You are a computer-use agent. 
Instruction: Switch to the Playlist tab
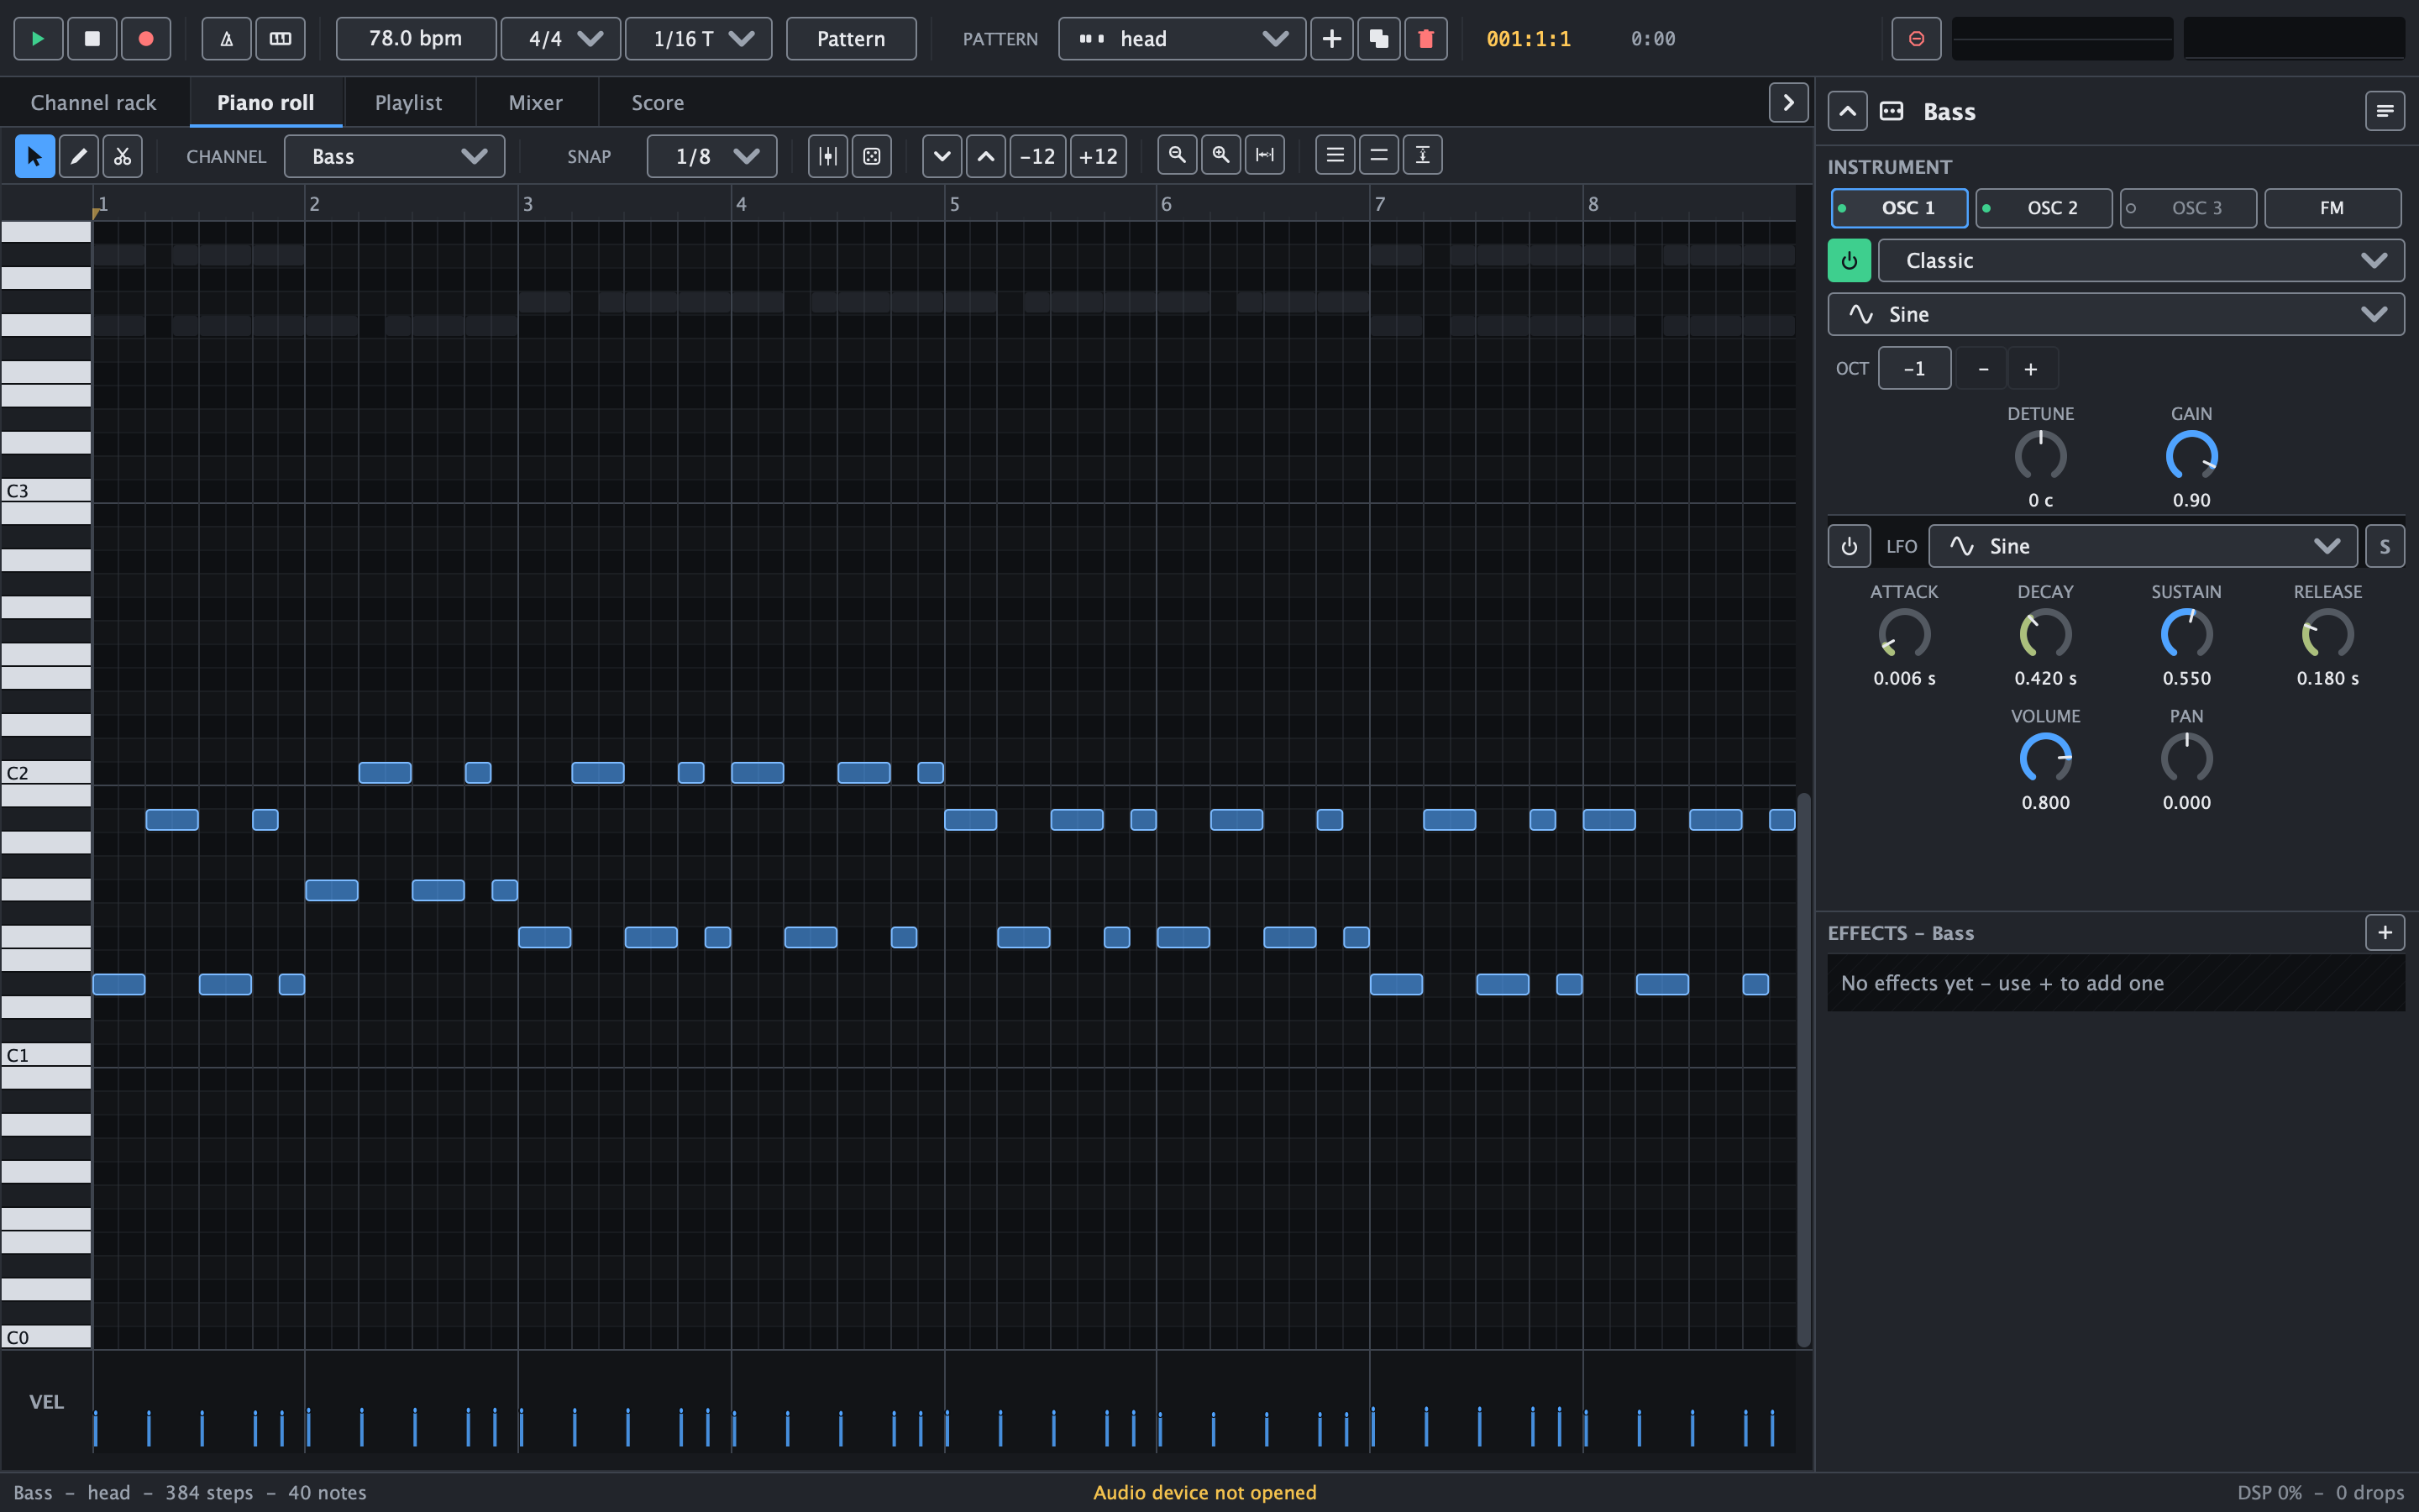pos(409,103)
